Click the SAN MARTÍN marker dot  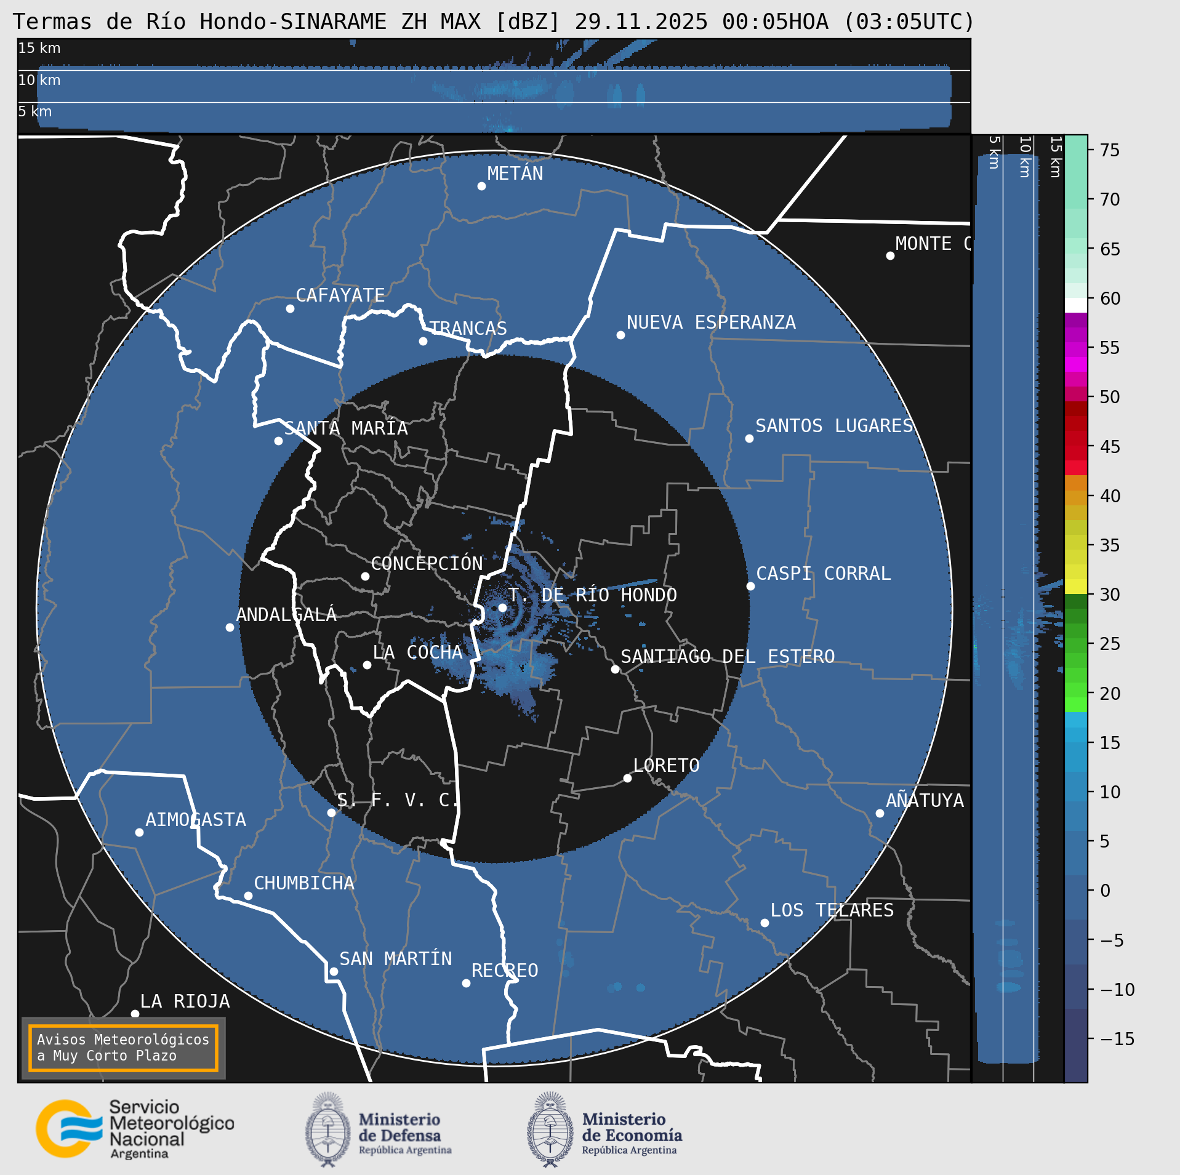pyautogui.click(x=334, y=971)
